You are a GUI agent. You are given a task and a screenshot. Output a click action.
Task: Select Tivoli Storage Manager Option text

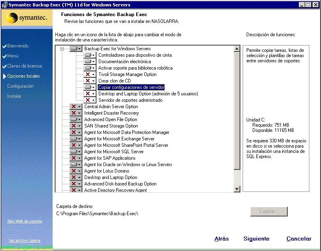[127, 74]
